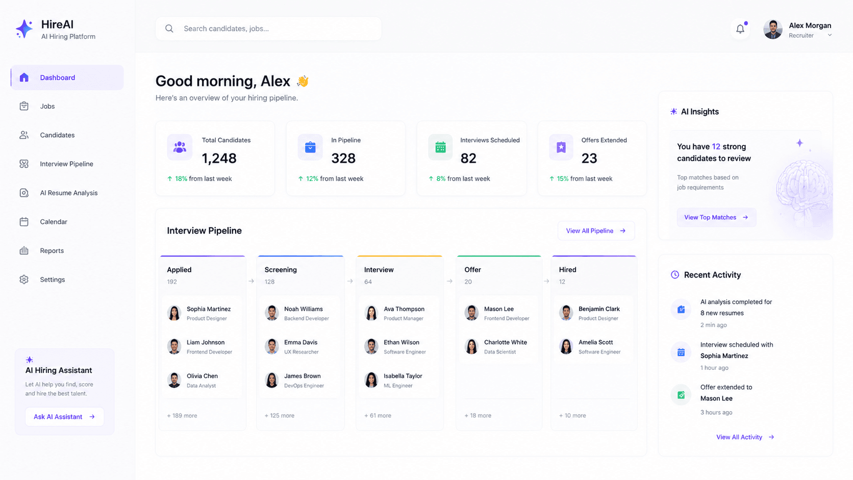
Task: Click the Interviews Scheduled calendar icon
Action: pos(441,147)
